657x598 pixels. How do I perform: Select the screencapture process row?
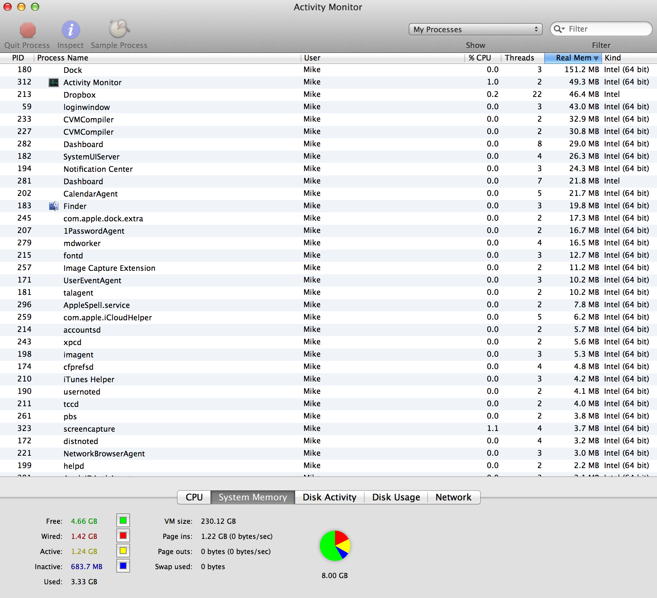tap(328, 429)
